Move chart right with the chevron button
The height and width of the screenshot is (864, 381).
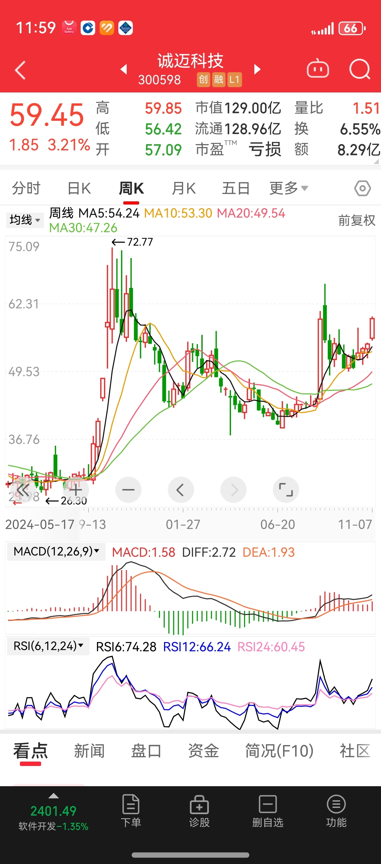click(x=233, y=490)
